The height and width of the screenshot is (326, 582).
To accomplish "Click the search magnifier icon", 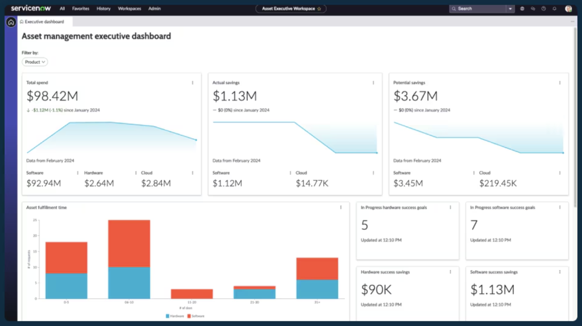I will tap(454, 9).
